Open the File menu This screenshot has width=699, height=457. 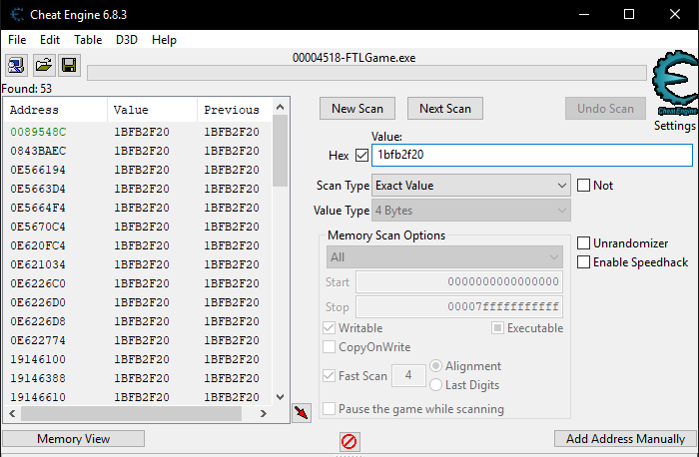[17, 40]
